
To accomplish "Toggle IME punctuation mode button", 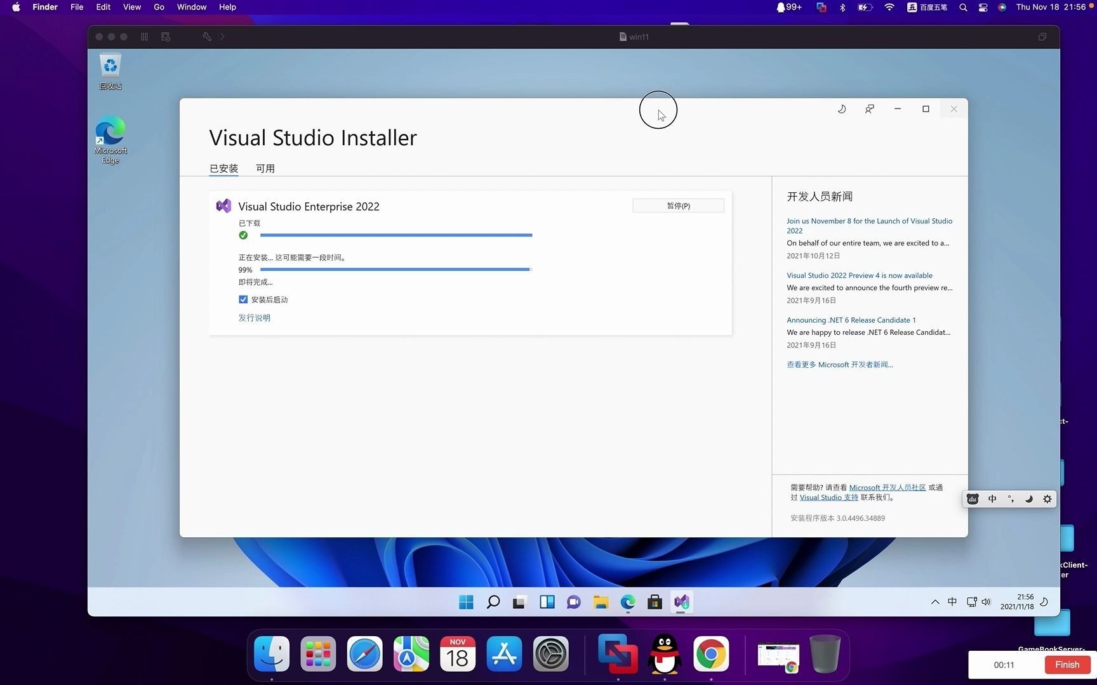I will (1011, 499).
